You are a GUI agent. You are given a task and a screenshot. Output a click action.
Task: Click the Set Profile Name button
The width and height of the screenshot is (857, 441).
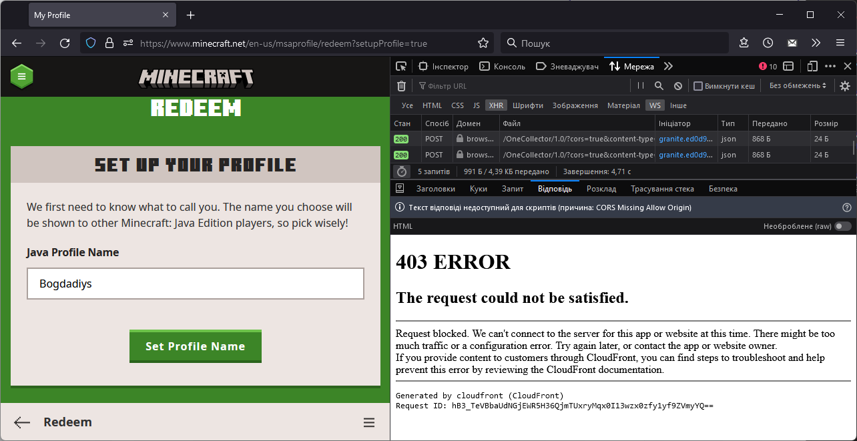click(196, 346)
